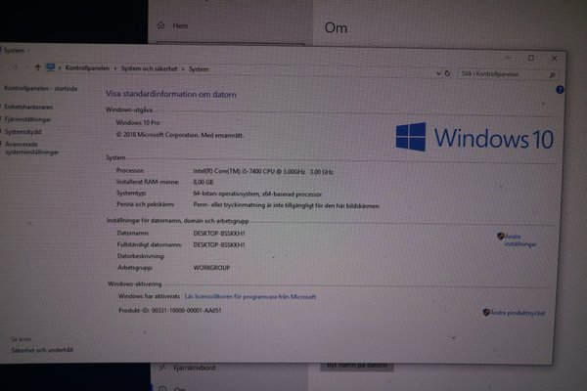The height and width of the screenshot is (391, 587).
Task: Open Fjärrinställningar in the sidebar
Action: 27,118
